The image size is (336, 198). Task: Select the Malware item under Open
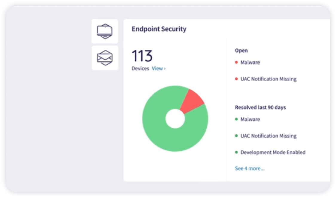point(250,63)
